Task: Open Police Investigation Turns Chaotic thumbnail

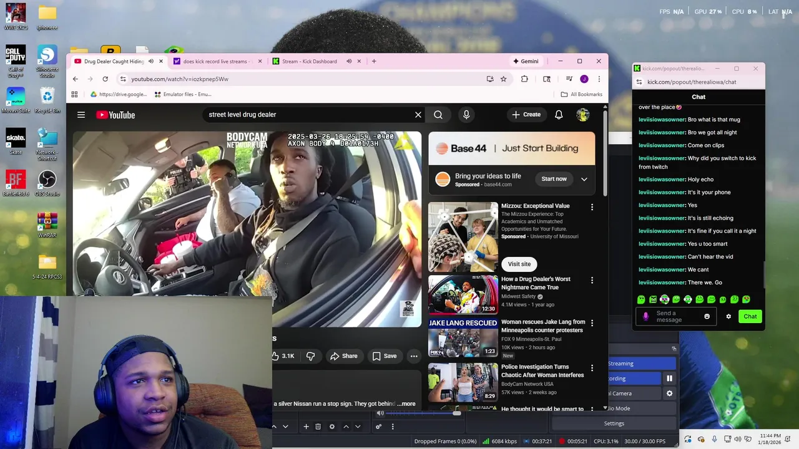Action: pos(463,382)
